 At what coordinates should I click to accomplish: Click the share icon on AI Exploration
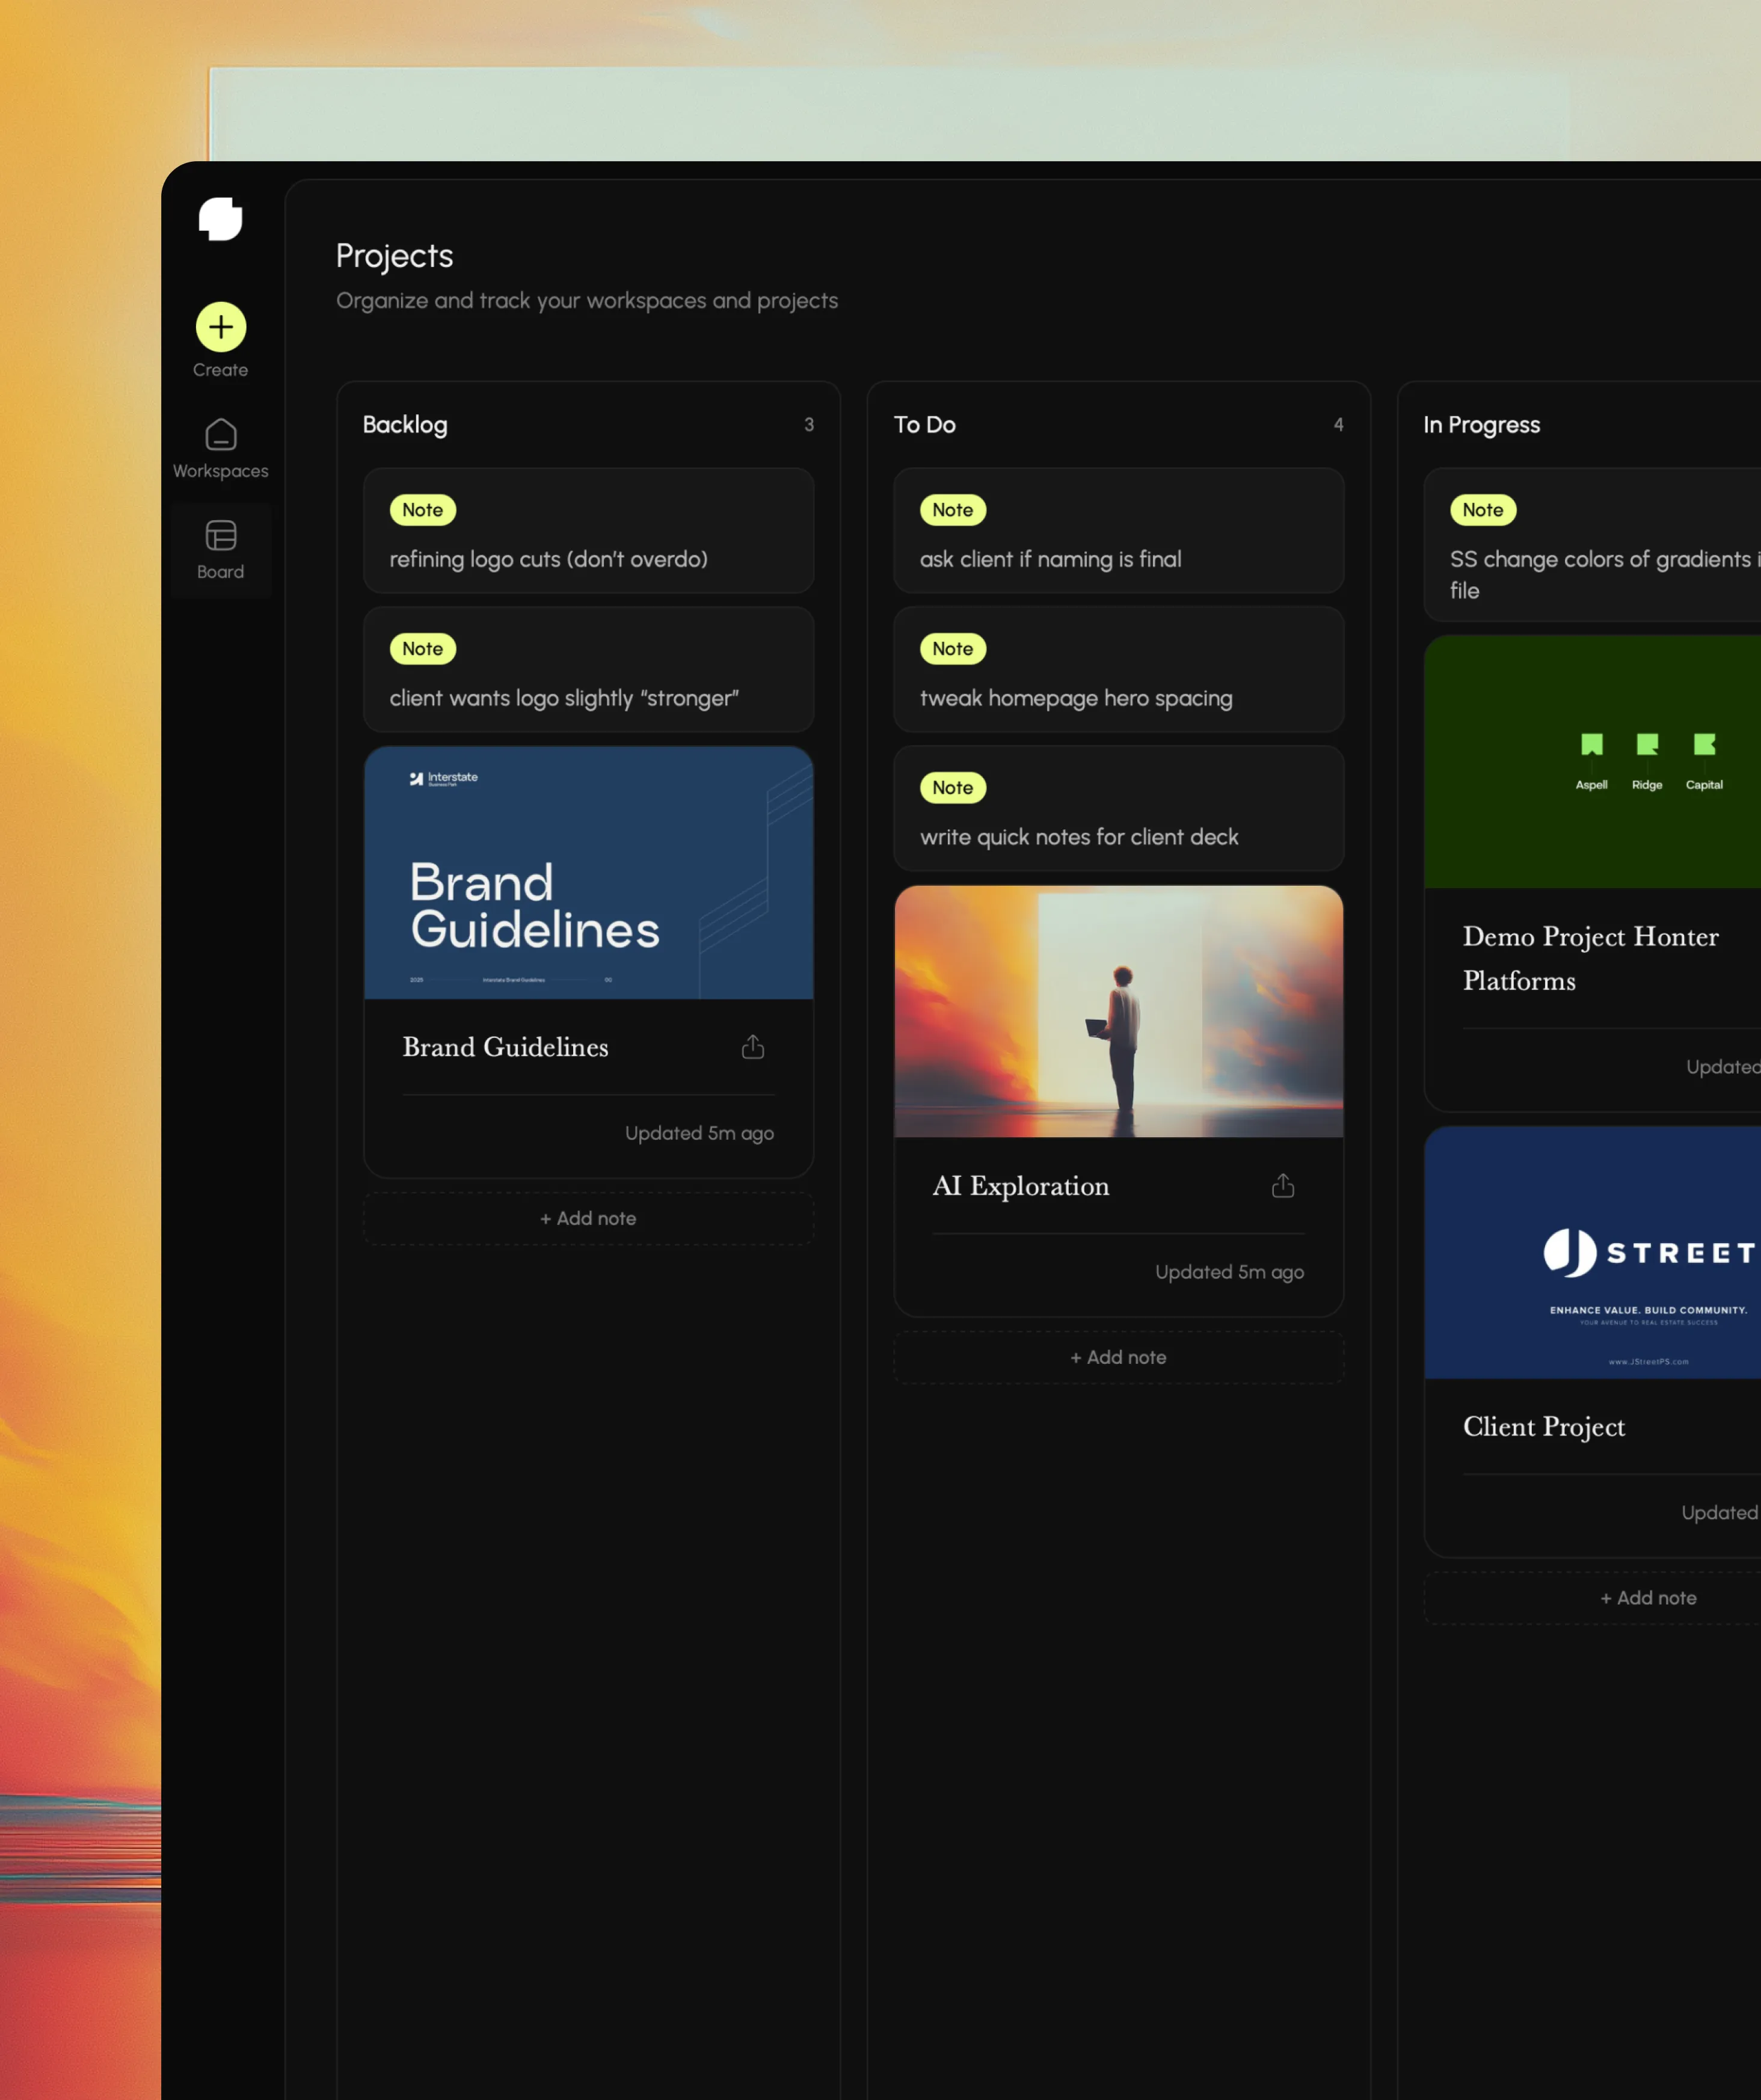coord(1282,1186)
